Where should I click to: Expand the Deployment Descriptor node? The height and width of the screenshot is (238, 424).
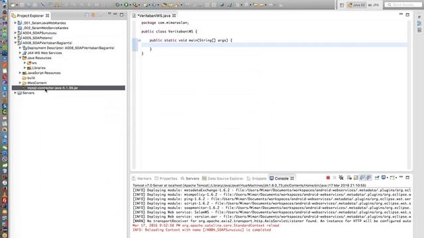point(20,48)
